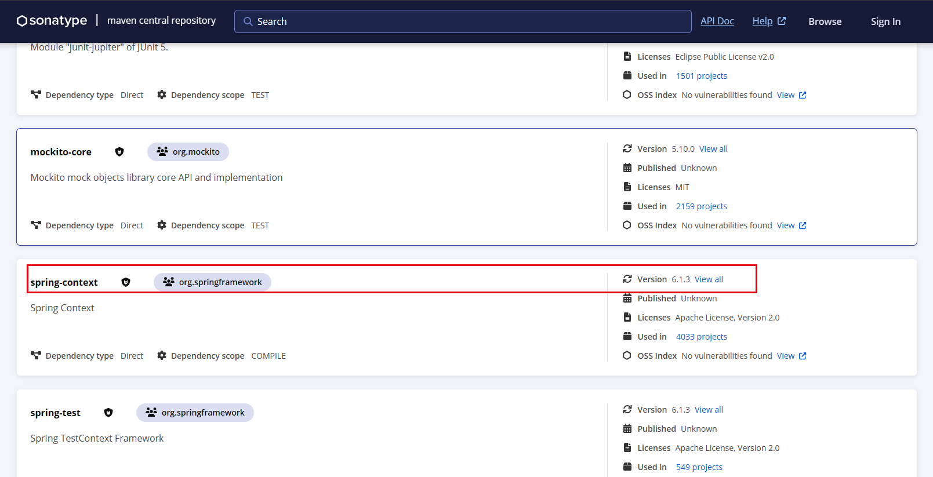The width and height of the screenshot is (933, 477).
Task: Click the Licenses document icon for spring-test
Action: coord(627,447)
